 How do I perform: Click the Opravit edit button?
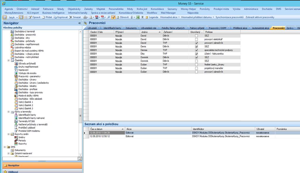pos(35,17)
